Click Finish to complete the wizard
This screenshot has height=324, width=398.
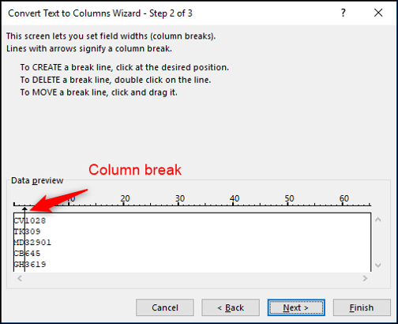click(362, 307)
